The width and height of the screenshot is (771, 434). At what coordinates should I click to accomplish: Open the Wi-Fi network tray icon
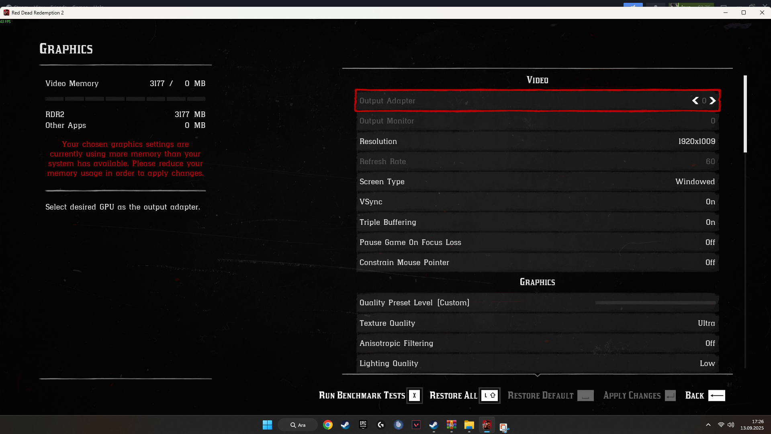coord(721,425)
